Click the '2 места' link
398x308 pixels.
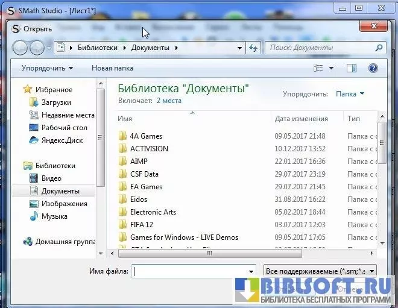(x=169, y=101)
